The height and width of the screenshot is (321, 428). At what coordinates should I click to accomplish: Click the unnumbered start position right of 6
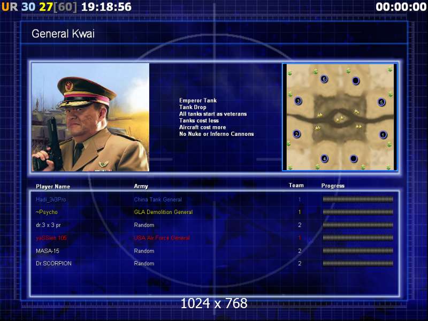(x=356, y=81)
